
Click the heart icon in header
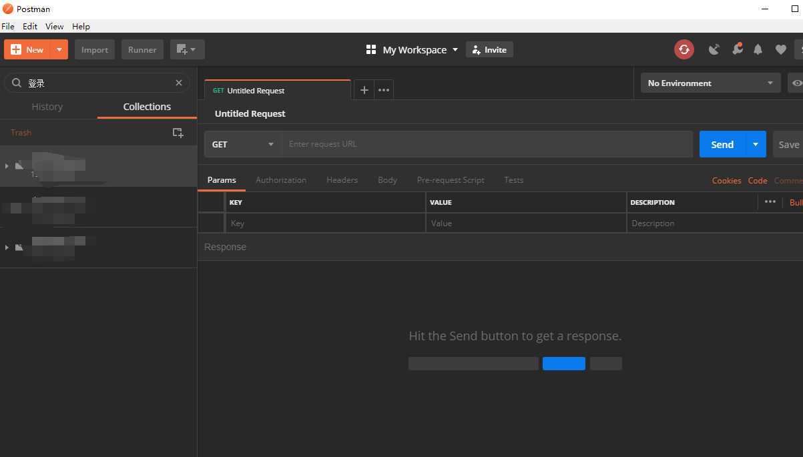pyautogui.click(x=780, y=49)
